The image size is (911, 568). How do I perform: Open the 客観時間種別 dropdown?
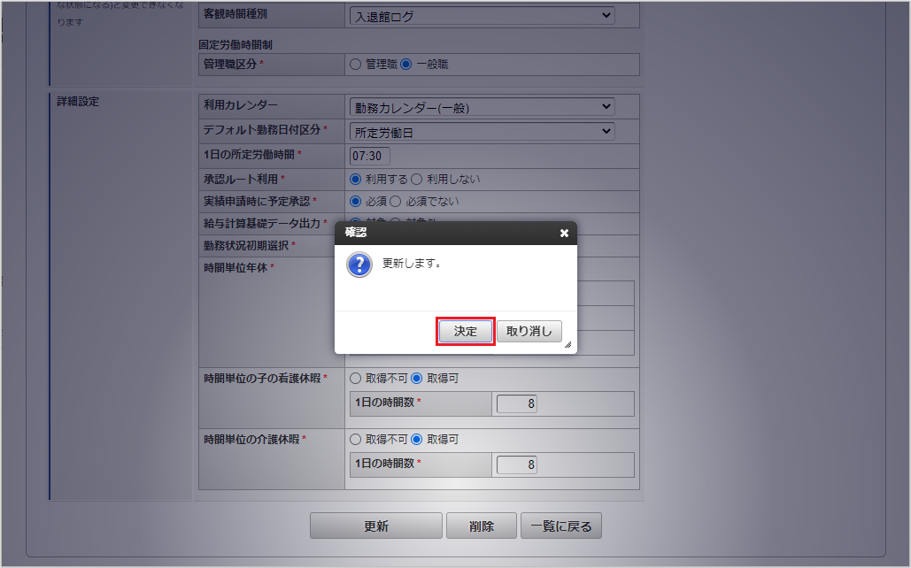click(x=482, y=16)
